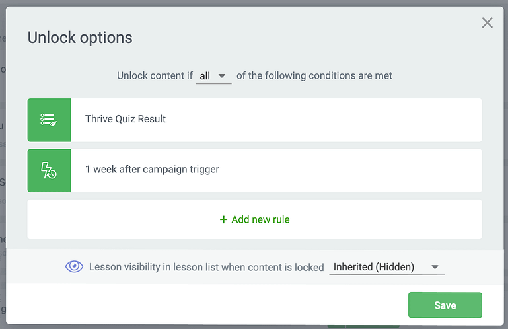Viewport: 508px width, 329px height.
Task: Click the eye icon for lesson visibility
Action: click(x=74, y=267)
